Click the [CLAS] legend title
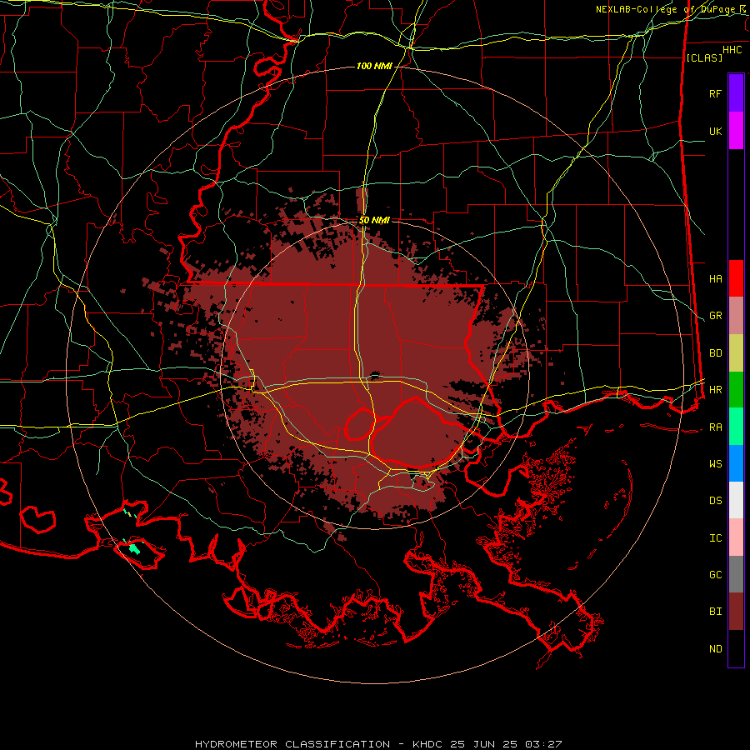Image resolution: width=750 pixels, height=750 pixels. click(x=704, y=57)
